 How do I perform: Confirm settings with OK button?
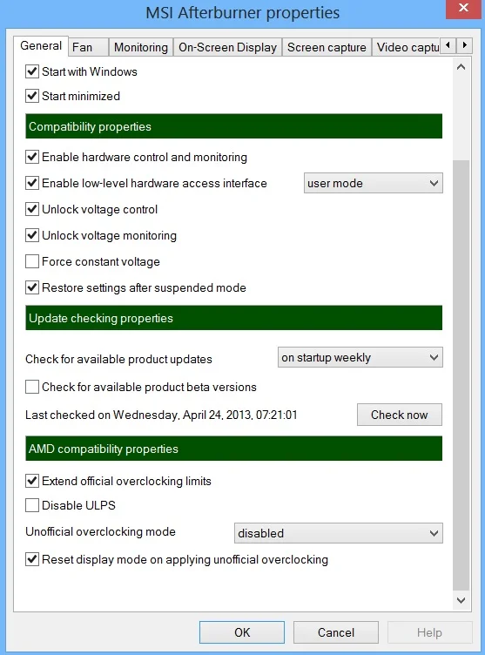[242, 632]
